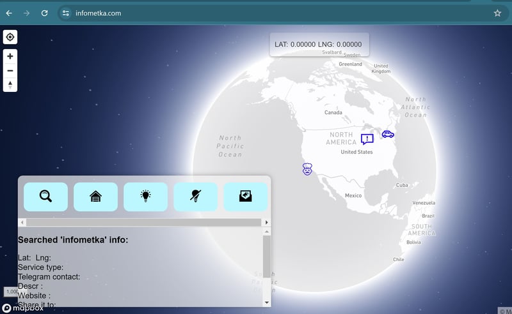Viewport: 512px width, 314px height.
Task: Click the horizontal scrollbar track
Action: pyautogui.click(x=143, y=223)
